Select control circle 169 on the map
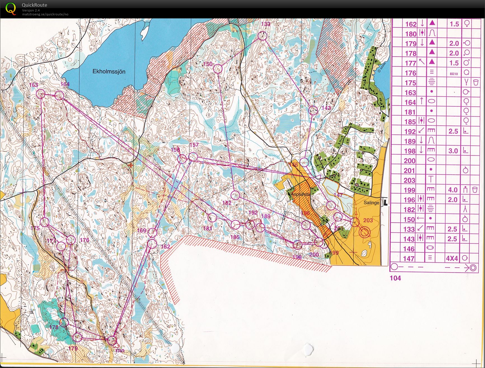This screenshot has width=485, height=368. pos(152,233)
